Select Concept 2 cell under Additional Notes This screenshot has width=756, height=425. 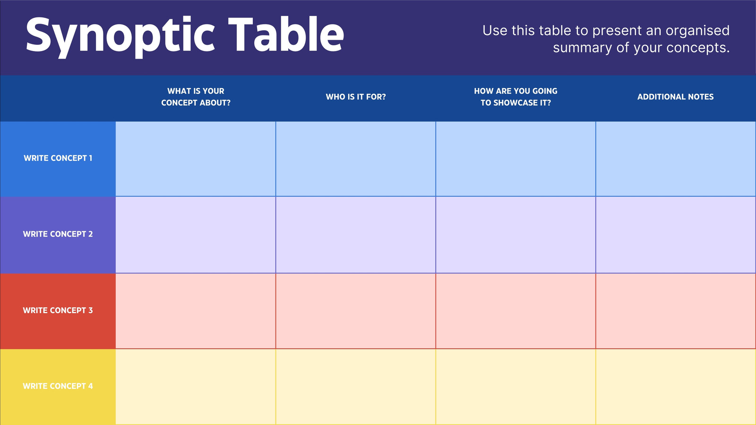(x=676, y=235)
